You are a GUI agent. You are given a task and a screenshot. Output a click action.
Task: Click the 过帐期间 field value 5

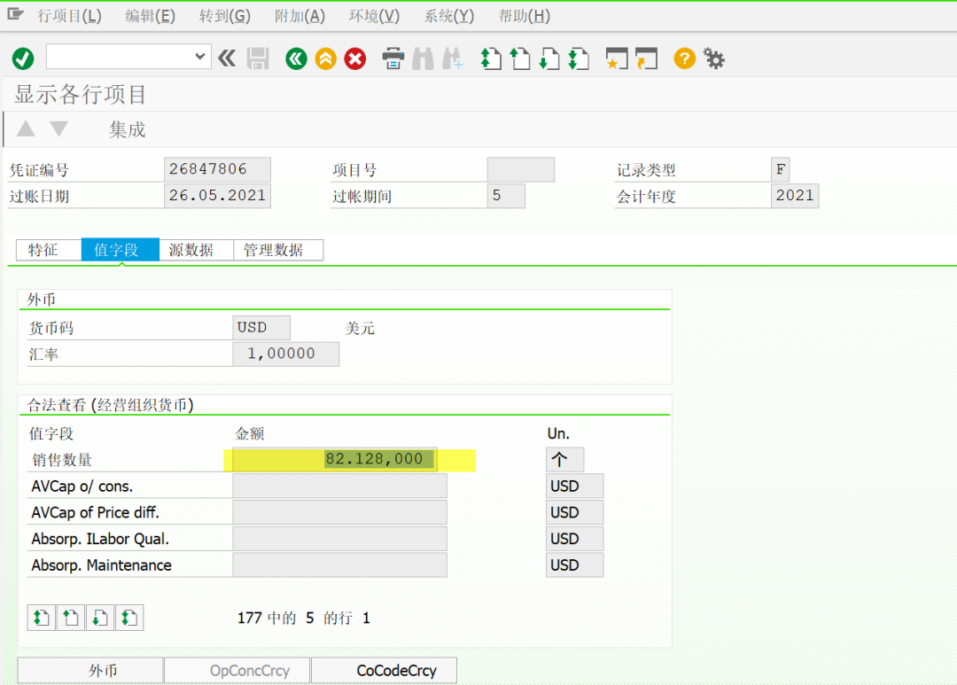tap(506, 195)
